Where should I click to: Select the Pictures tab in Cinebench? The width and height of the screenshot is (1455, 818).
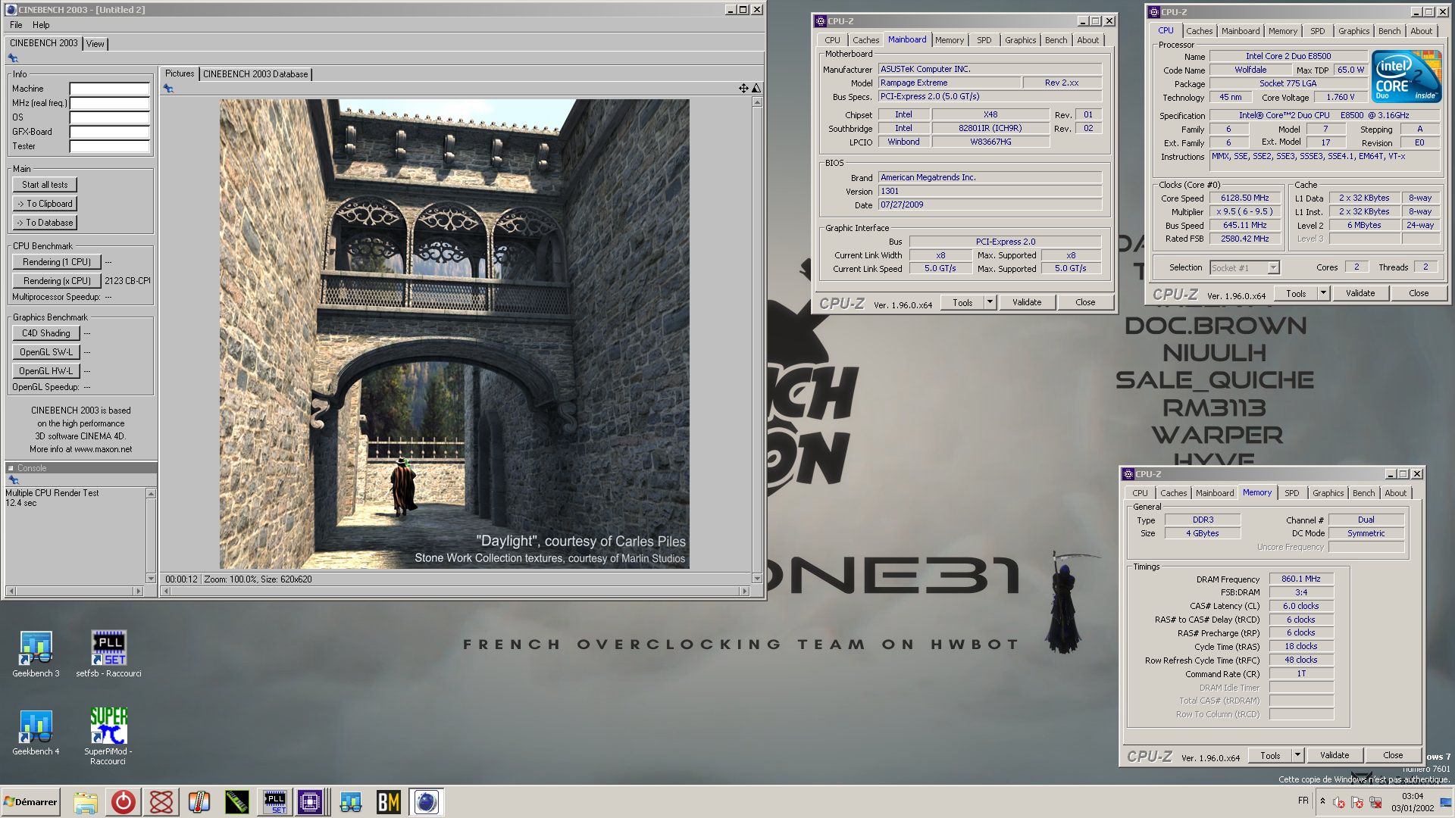pyautogui.click(x=180, y=73)
